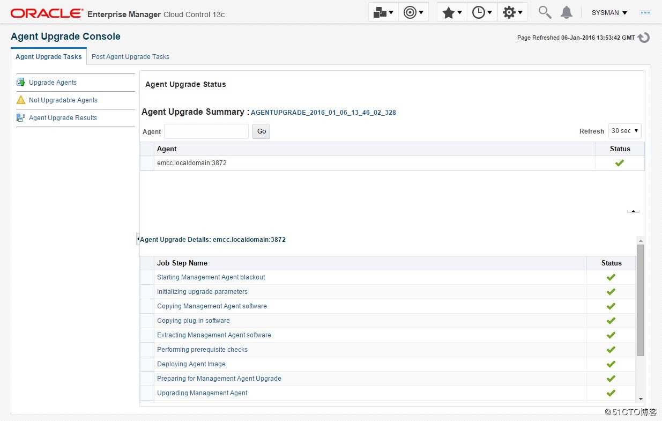Viewport: 662px width, 421px height.
Task: Open Agent Upgrade Results link
Action: 63,118
